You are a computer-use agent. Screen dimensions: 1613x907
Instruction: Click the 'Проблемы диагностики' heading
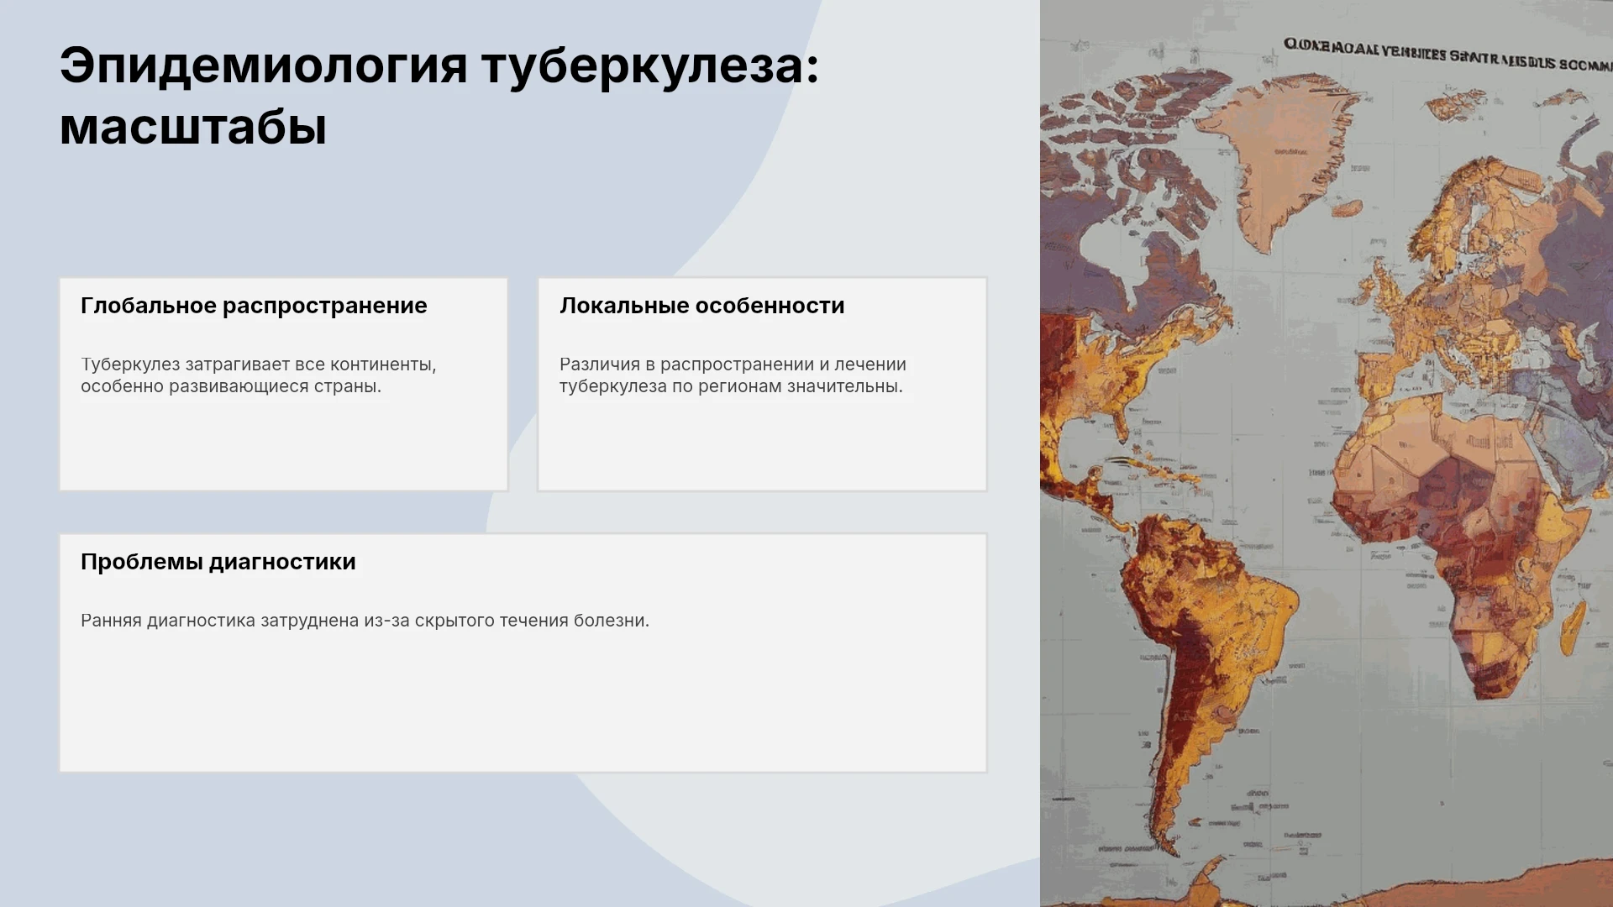218,562
